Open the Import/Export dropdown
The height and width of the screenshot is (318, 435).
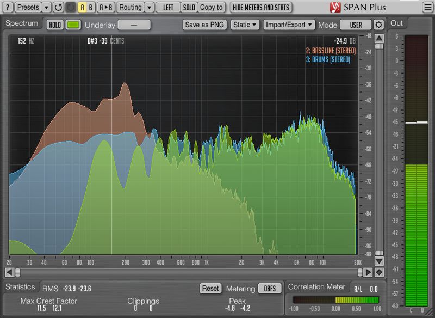point(289,25)
